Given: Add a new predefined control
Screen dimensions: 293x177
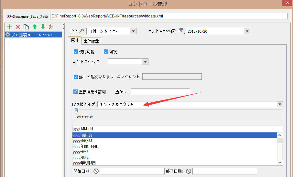Looking at the screenshot, I should click(x=9, y=27).
